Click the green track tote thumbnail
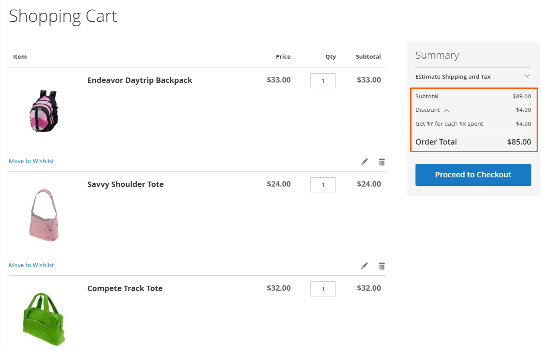Image resolution: width=542 pixels, height=350 pixels. pyautogui.click(x=44, y=319)
